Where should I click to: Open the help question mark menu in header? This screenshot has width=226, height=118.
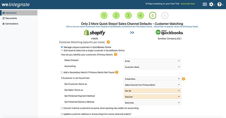click(220, 4)
